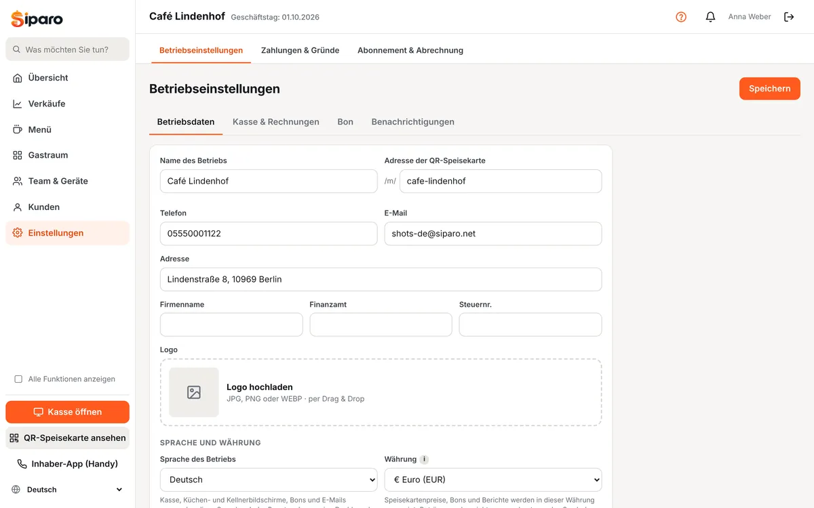The width and height of the screenshot is (814, 508).
Task: Click the empty Finanzamt field
Action: click(381, 324)
